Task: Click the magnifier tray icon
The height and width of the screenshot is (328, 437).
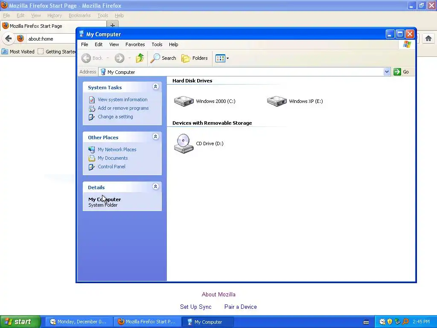Action: pos(405,322)
